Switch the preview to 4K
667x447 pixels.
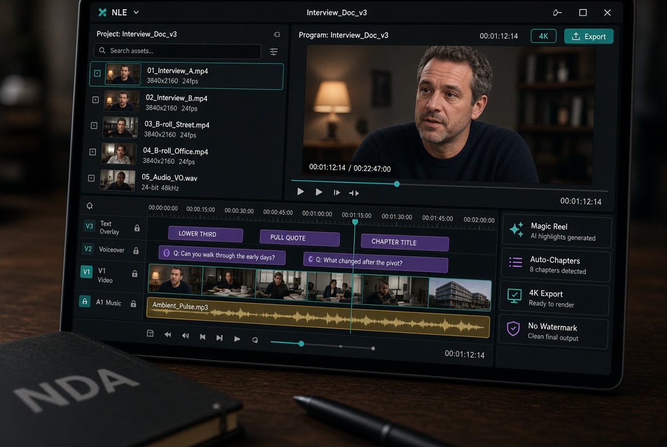(x=544, y=36)
